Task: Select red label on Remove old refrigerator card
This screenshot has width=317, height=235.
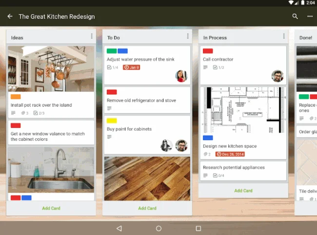Action: pos(112,92)
